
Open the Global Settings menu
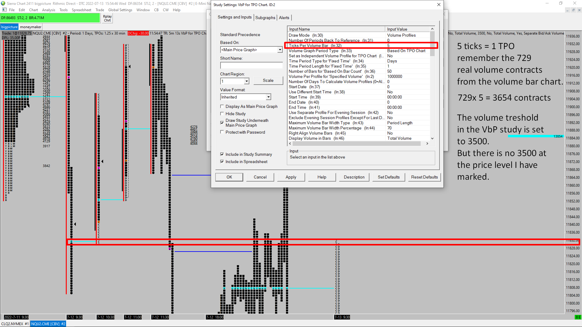coord(120,10)
